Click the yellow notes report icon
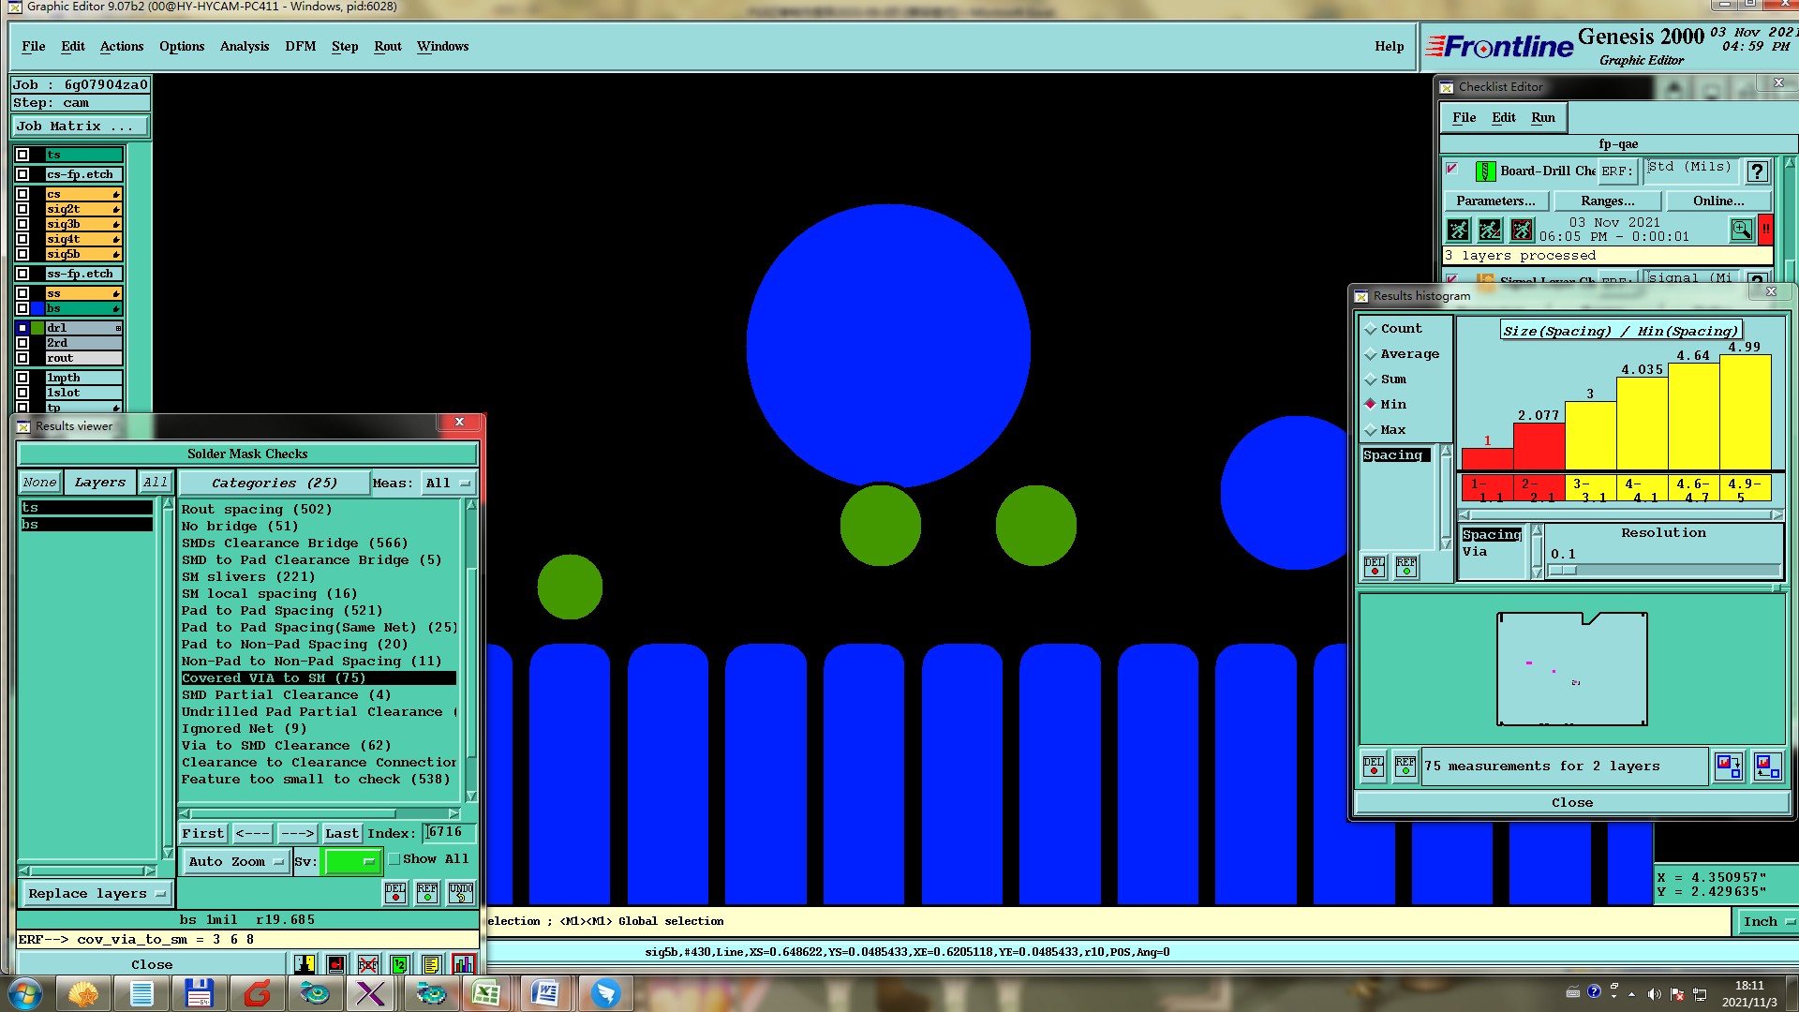 (431, 964)
